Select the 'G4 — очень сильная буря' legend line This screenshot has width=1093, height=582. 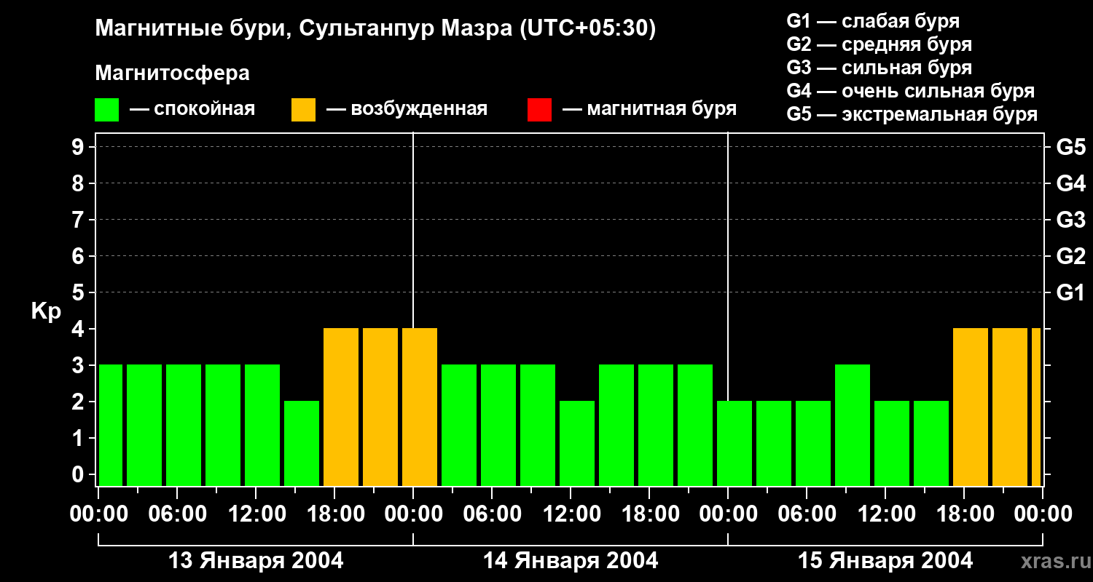coord(911,91)
